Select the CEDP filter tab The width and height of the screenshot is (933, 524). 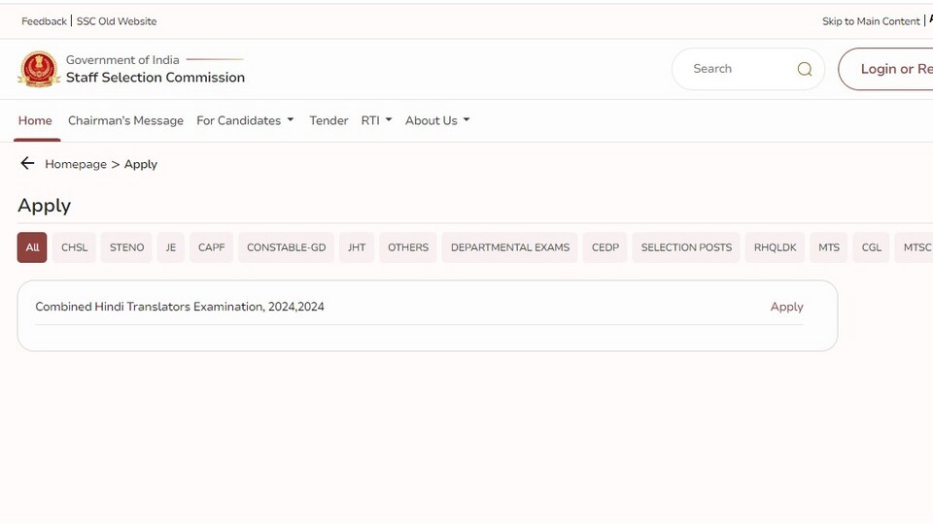coord(605,247)
